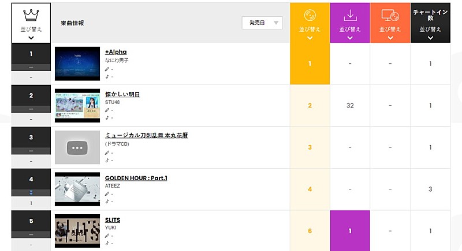
Task: Click the music note icon under SLITS
Action: (107, 244)
